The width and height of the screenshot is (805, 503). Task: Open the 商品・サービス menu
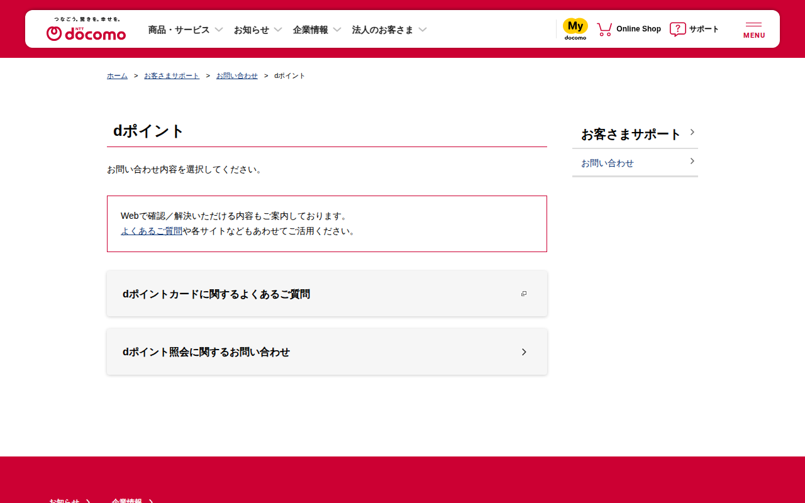pyautogui.click(x=179, y=30)
